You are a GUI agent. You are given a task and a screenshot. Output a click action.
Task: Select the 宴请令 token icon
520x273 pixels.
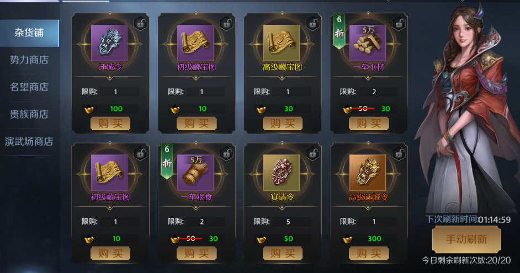click(x=282, y=173)
